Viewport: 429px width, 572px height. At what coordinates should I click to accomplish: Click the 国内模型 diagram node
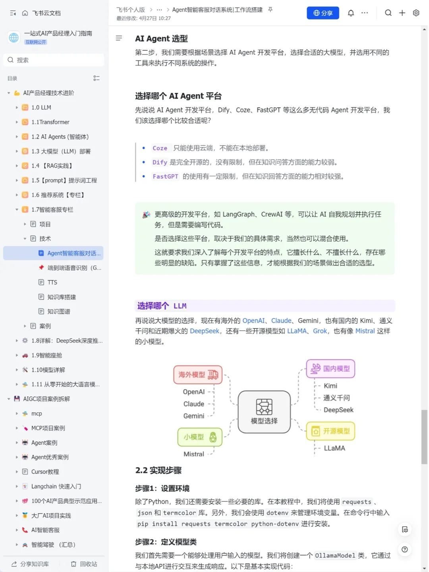click(330, 369)
